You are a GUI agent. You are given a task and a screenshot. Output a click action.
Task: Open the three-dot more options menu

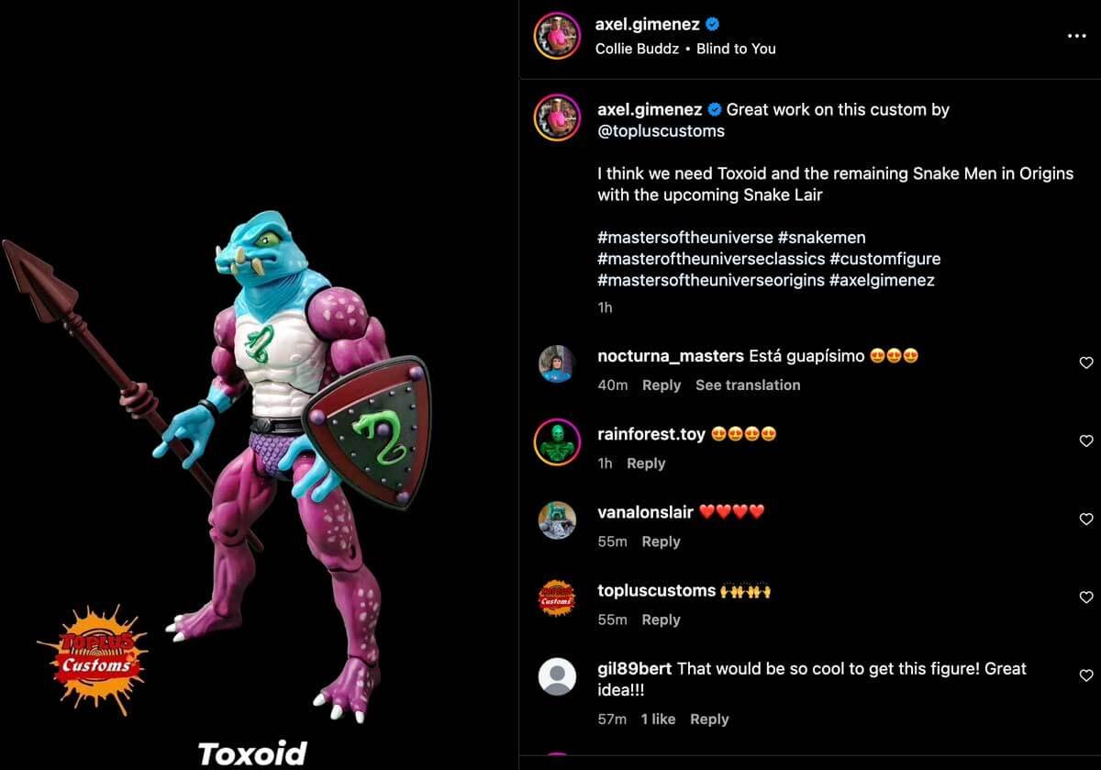pos(1076,37)
